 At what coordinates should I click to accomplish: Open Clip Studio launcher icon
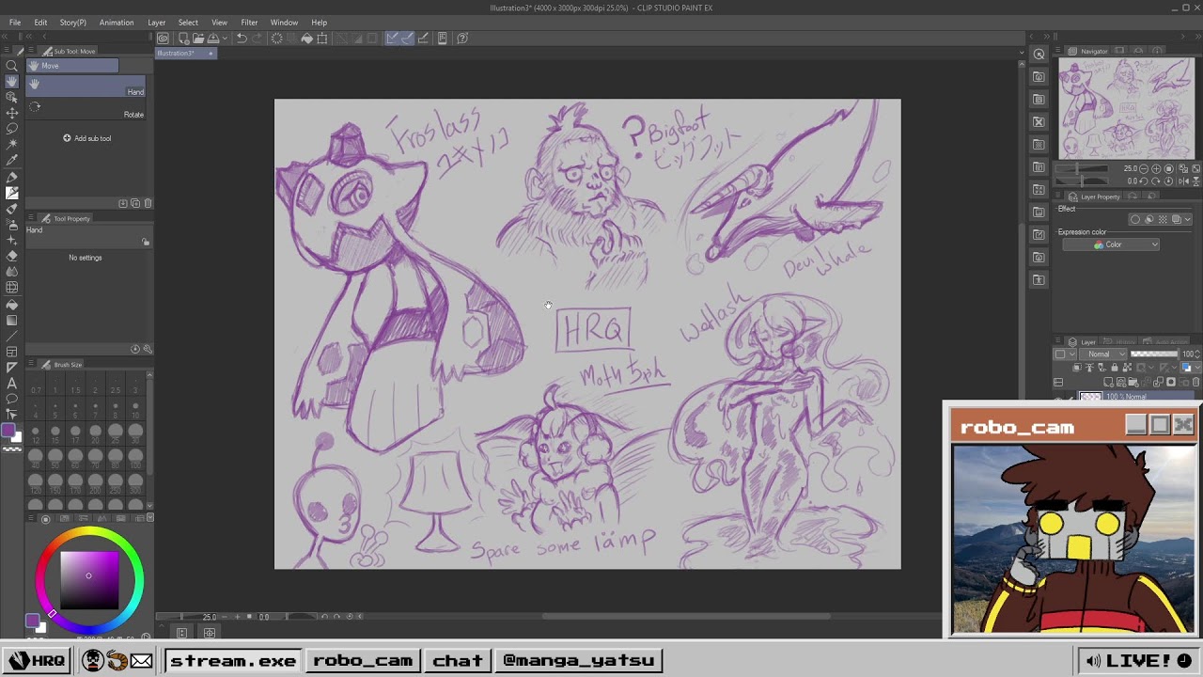click(164, 39)
